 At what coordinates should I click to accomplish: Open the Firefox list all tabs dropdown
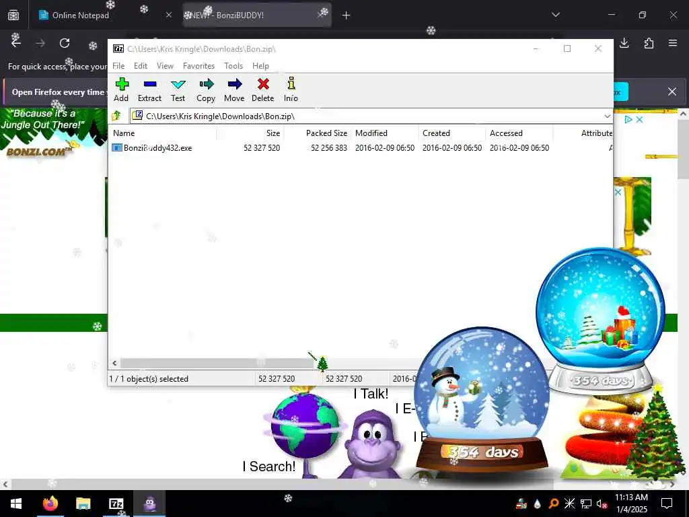556,15
